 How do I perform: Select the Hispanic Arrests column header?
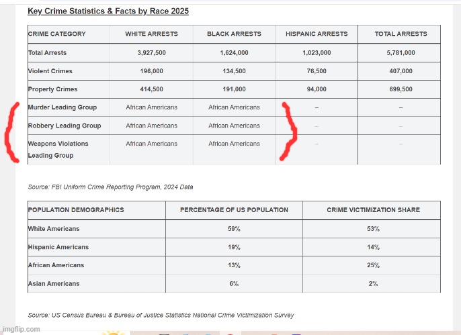tap(317, 34)
